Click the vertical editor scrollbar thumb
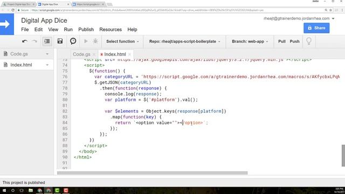 tap(343, 156)
